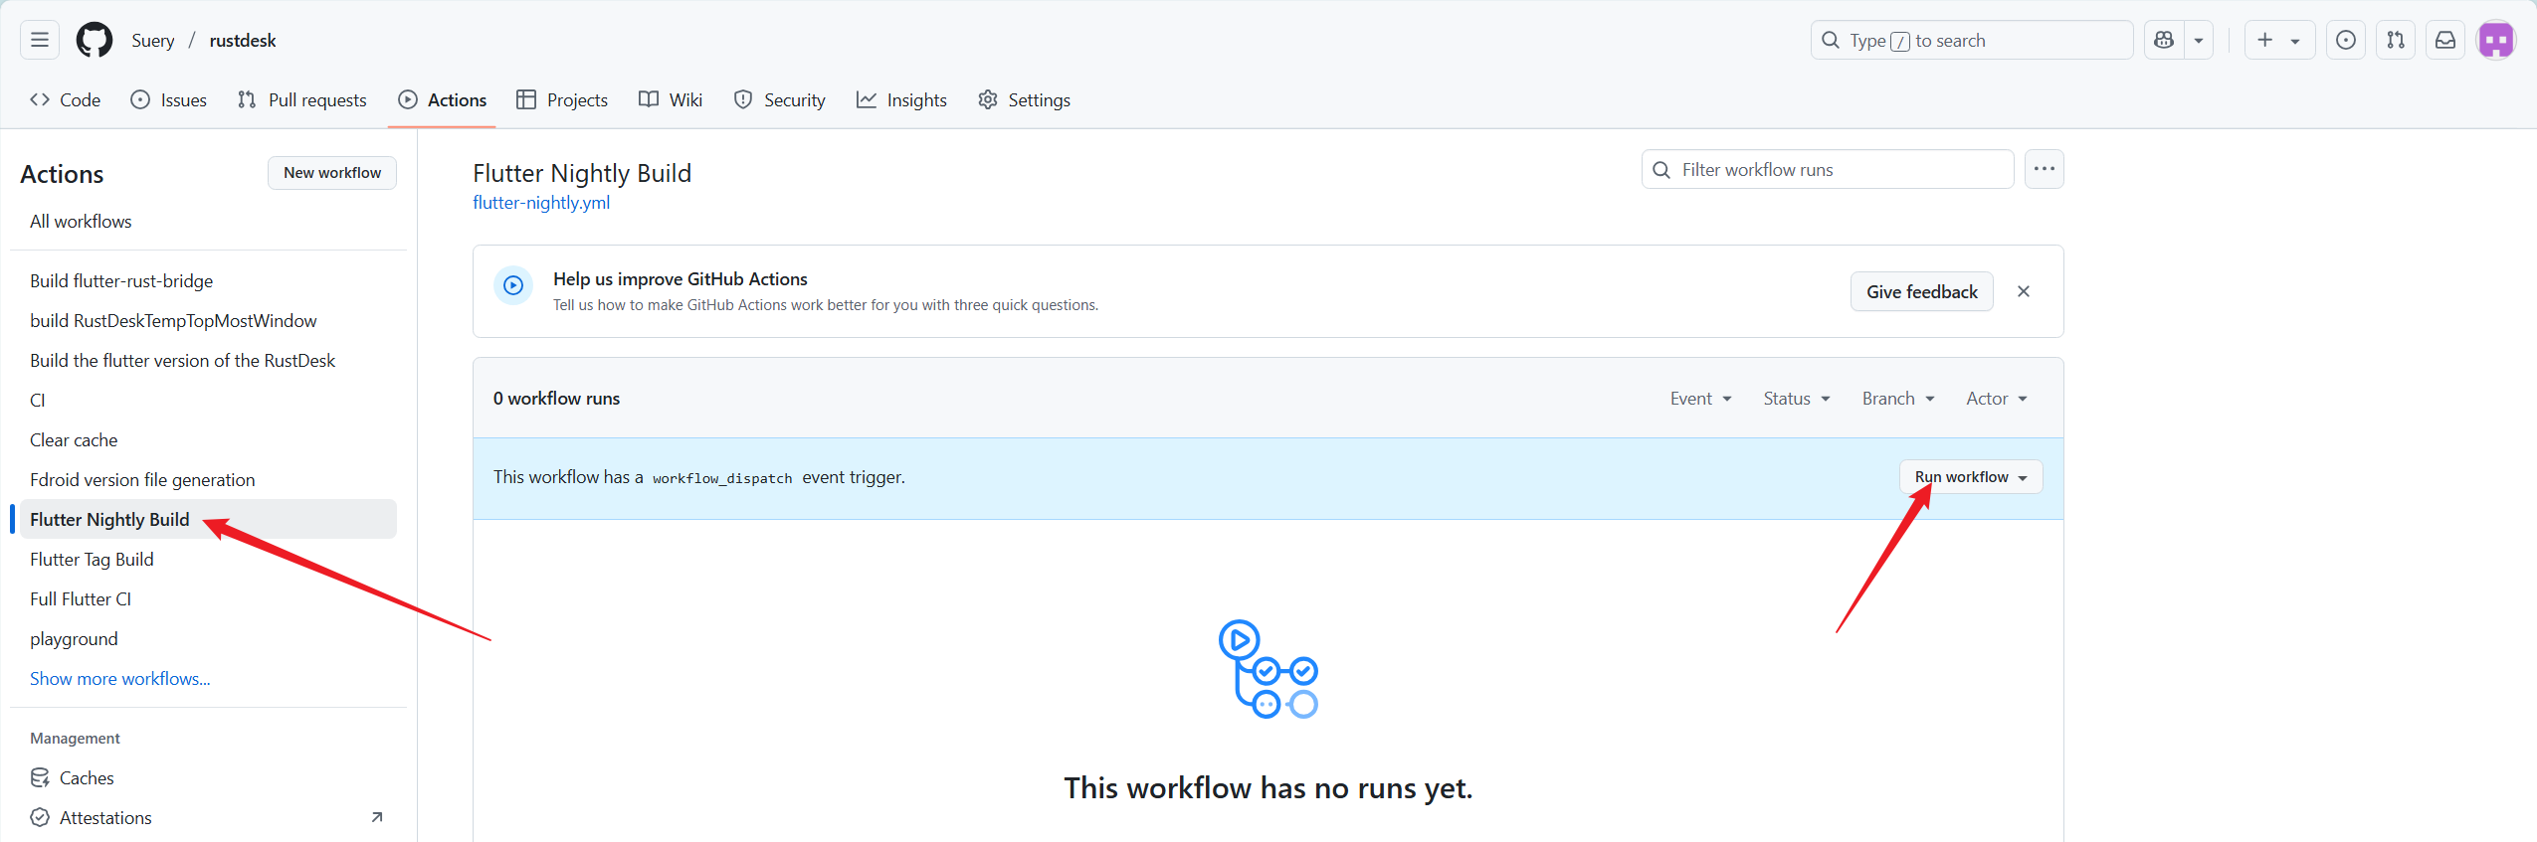Image resolution: width=2537 pixels, height=842 pixels.
Task: Click the Attestations external arrow icon
Action: click(x=377, y=817)
